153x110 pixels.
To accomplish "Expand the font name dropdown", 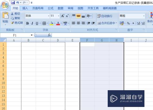I will pos(49,16).
